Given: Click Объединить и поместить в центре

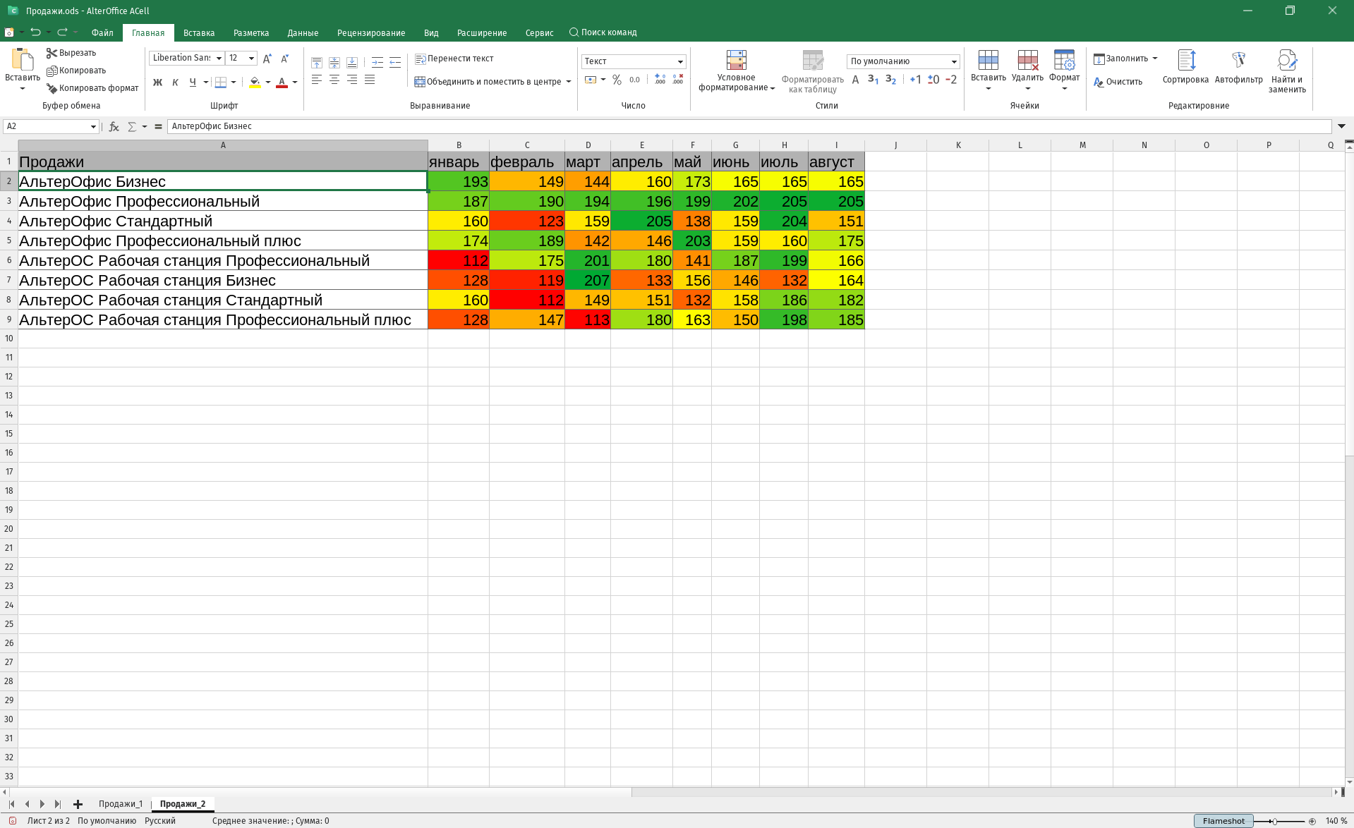Looking at the screenshot, I should [488, 82].
